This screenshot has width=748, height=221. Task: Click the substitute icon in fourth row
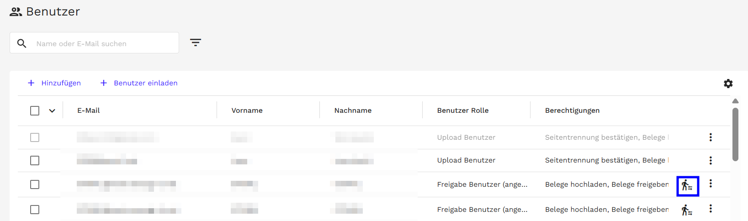click(687, 210)
